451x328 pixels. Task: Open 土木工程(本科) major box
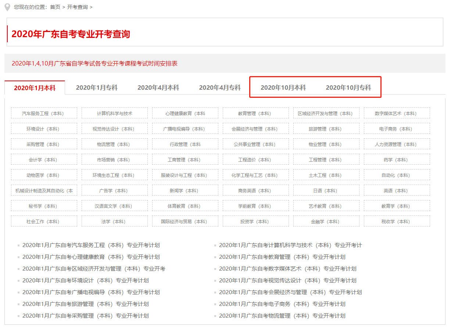click(326, 175)
